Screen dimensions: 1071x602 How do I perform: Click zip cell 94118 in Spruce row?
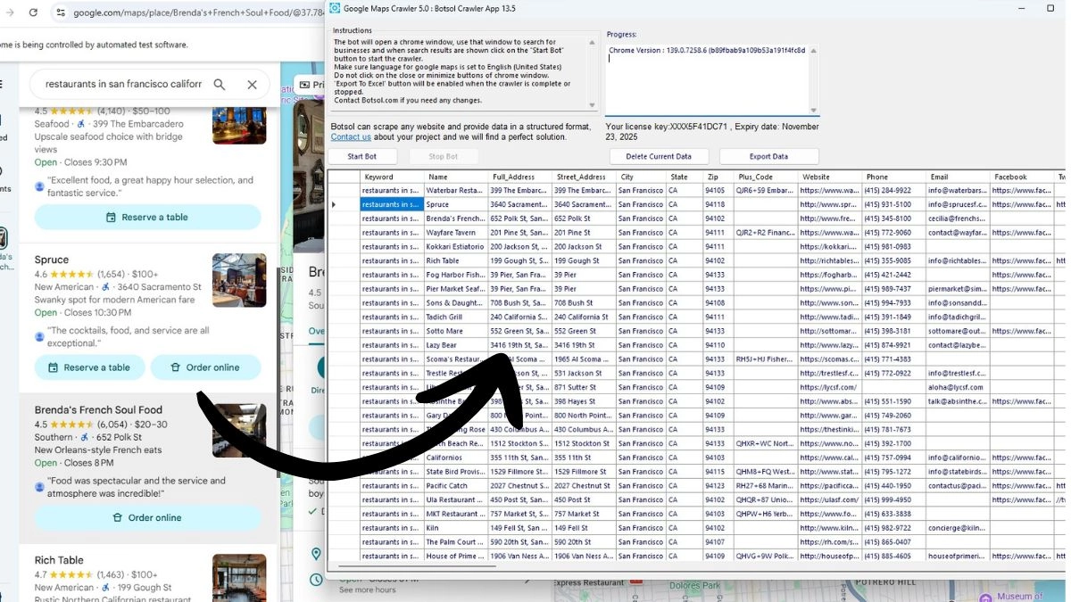(x=718, y=204)
